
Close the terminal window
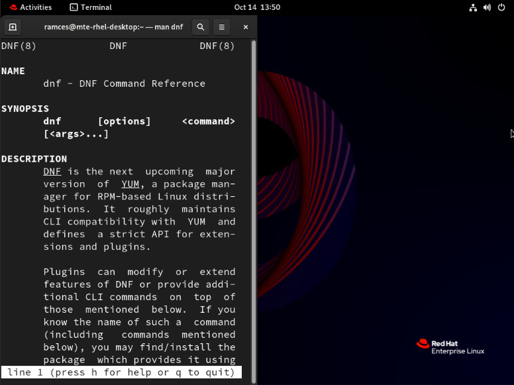click(x=246, y=27)
